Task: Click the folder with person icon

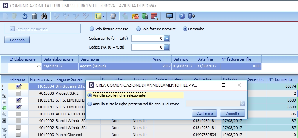Action: tap(135, 17)
